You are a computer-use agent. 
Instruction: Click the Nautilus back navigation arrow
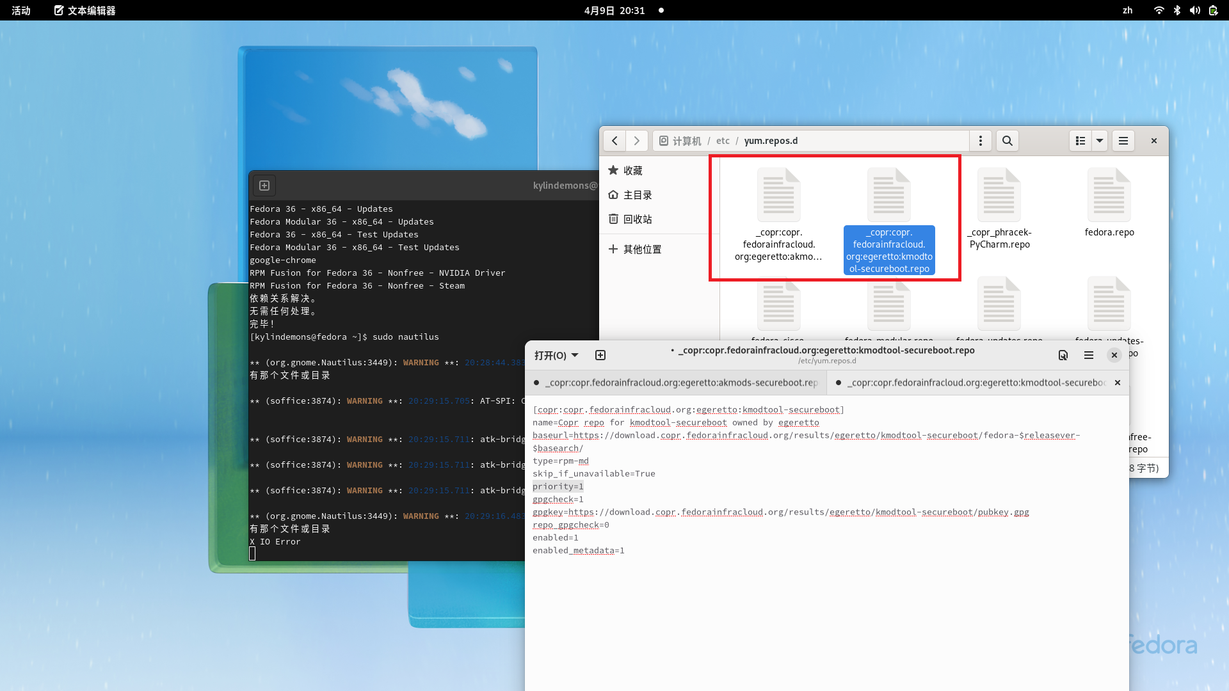(x=614, y=141)
